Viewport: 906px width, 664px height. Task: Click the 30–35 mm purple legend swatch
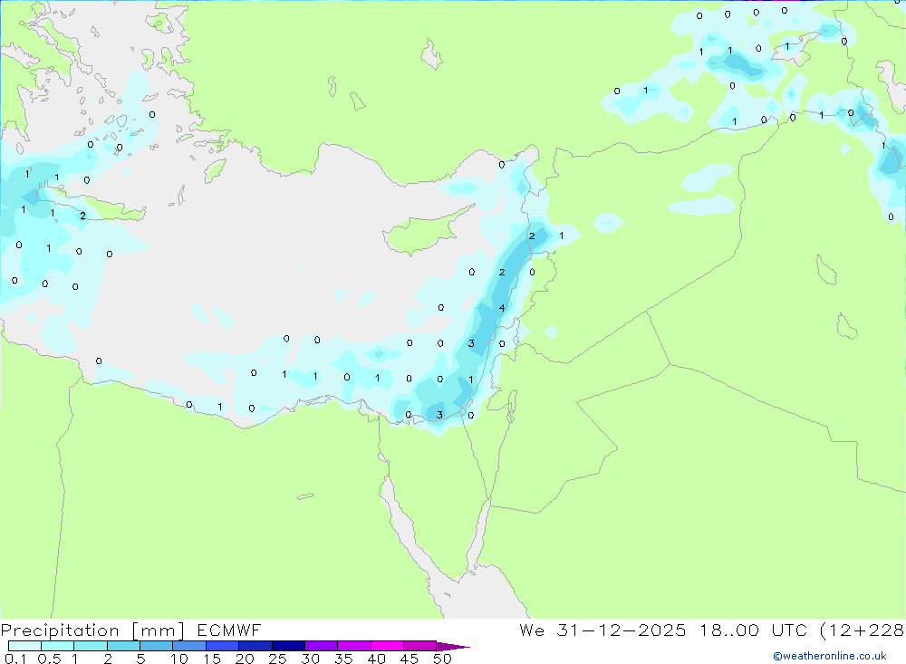coord(321,646)
